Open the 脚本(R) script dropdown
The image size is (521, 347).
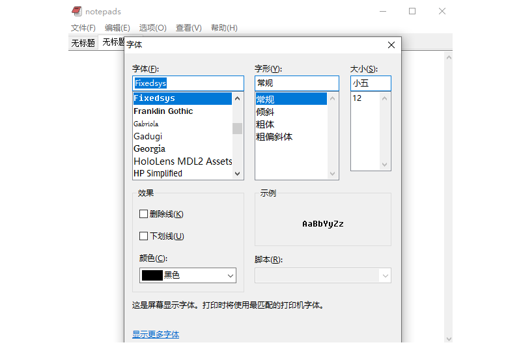[x=323, y=275]
